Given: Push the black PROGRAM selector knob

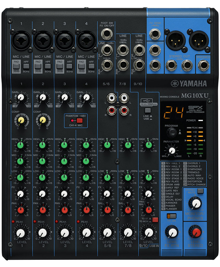Looking at the screenshot, I should 172,132.
